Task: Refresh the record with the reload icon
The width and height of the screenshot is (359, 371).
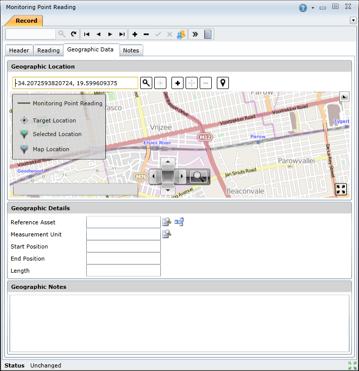Action: pyautogui.click(x=74, y=34)
